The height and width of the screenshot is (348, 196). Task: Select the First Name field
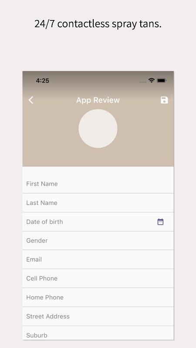(98, 184)
